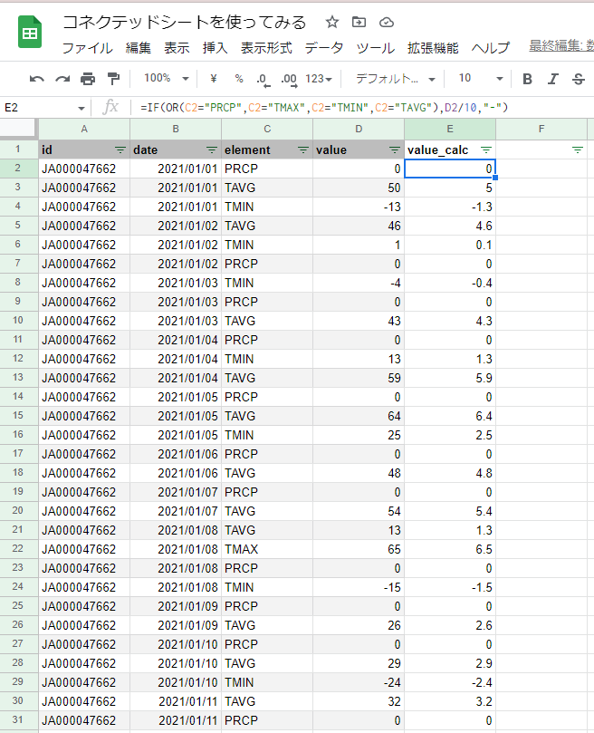Open the 拡張機能 menu

coord(433,48)
